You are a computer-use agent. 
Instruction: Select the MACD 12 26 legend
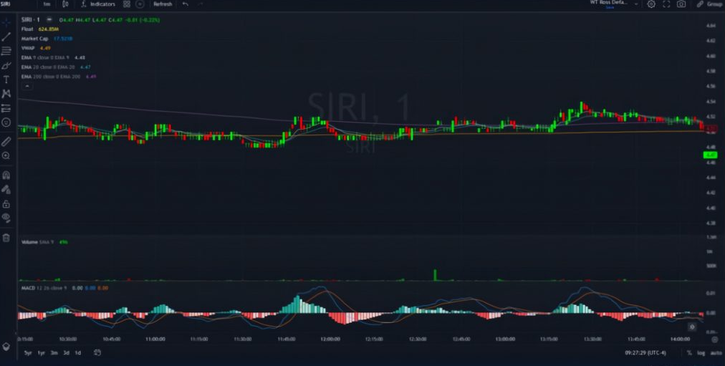(x=44, y=288)
